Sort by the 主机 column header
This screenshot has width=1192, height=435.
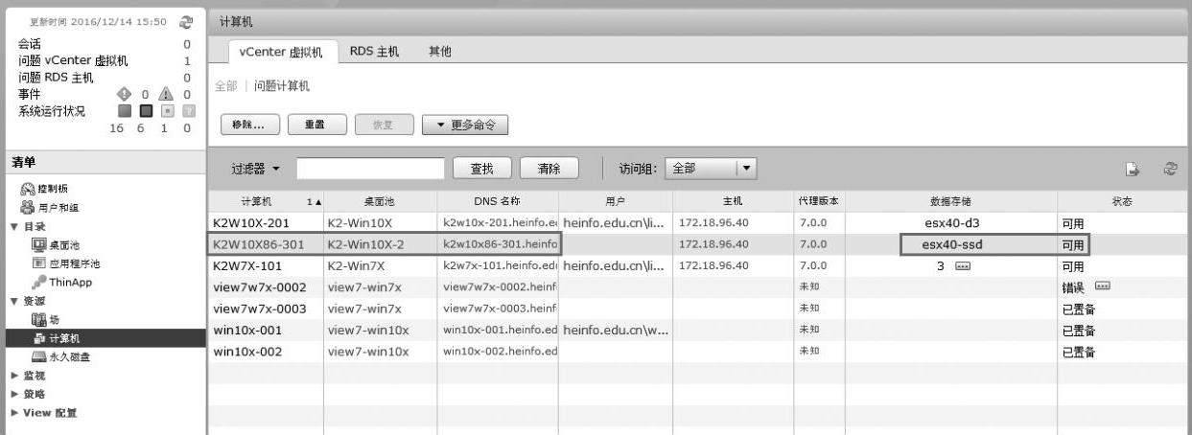[x=733, y=202]
